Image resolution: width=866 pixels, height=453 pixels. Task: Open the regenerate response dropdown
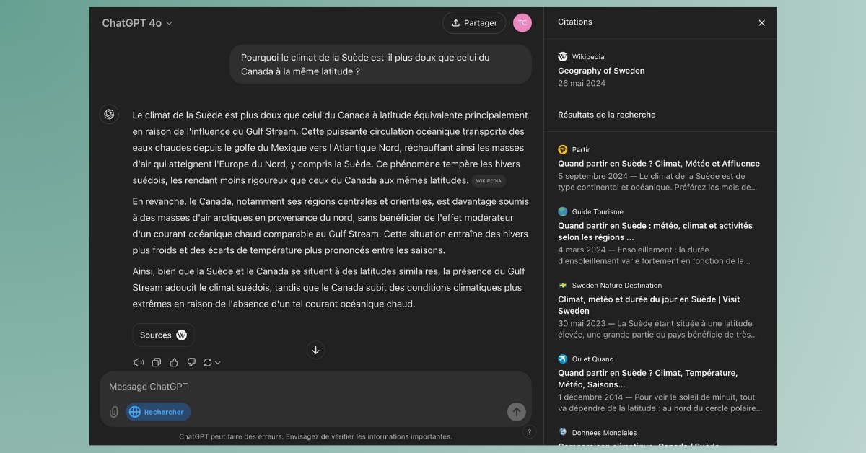pyautogui.click(x=212, y=362)
